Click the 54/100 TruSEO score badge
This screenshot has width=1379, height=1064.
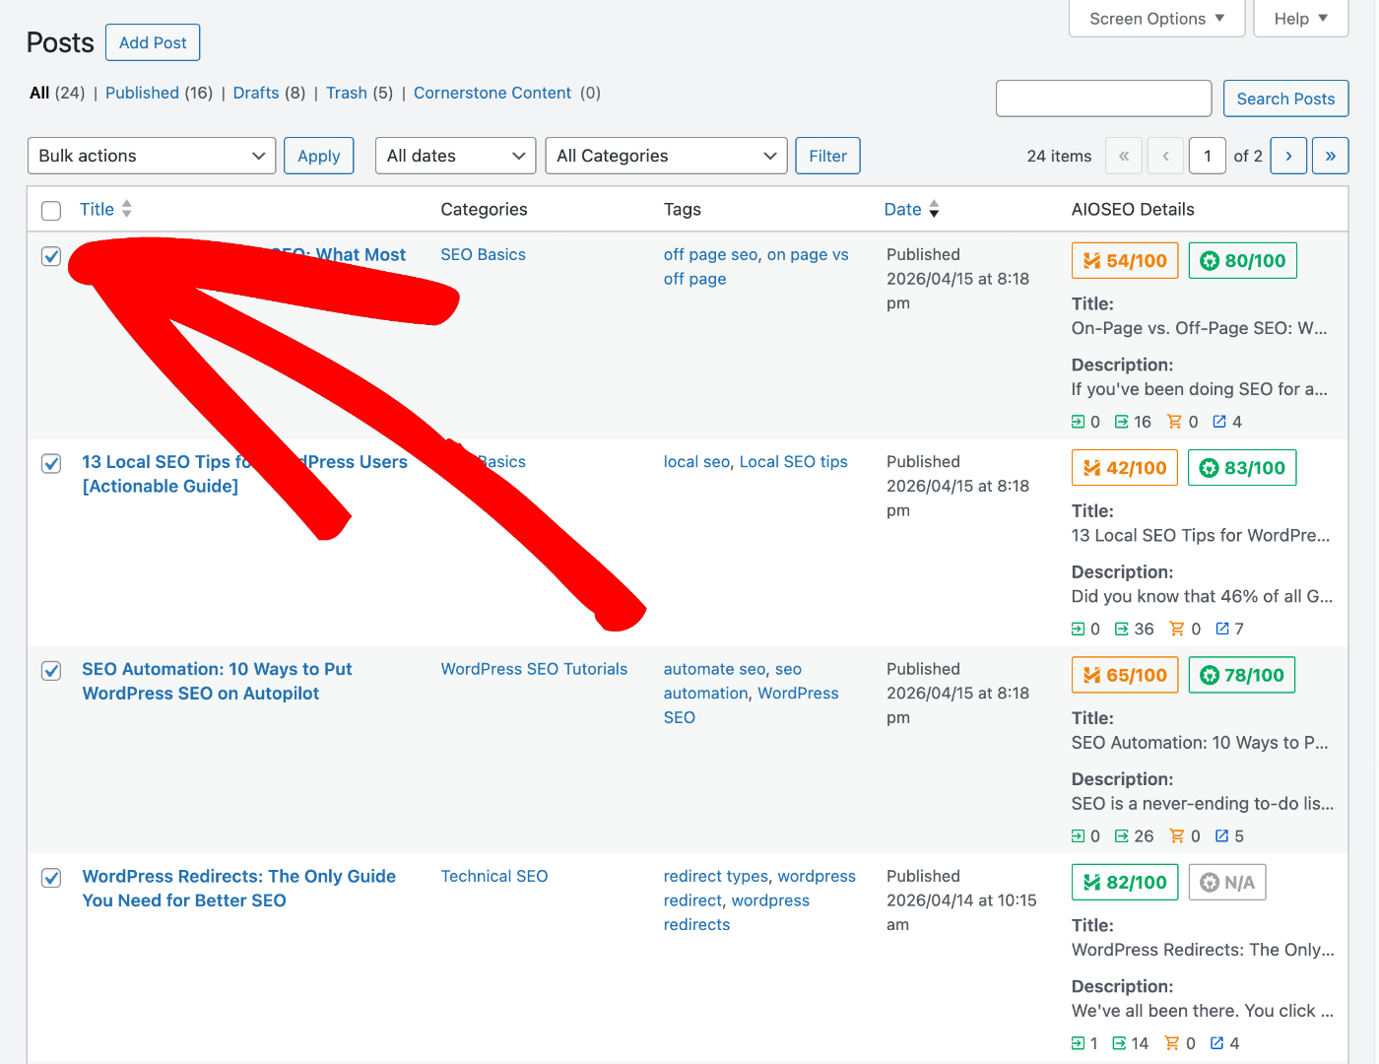(x=1124, y=261)
